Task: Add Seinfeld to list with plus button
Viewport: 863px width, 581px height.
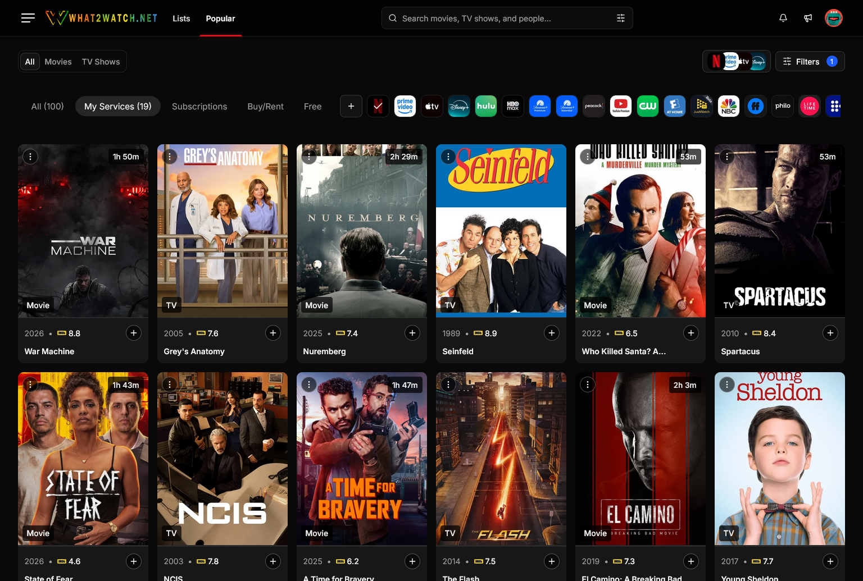Action: click(551, 333)
